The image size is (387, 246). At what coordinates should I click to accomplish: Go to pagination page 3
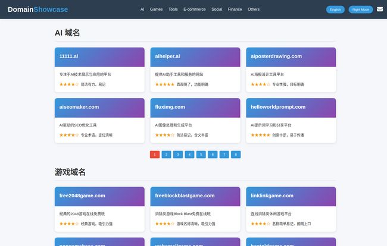tap(178, 154)
